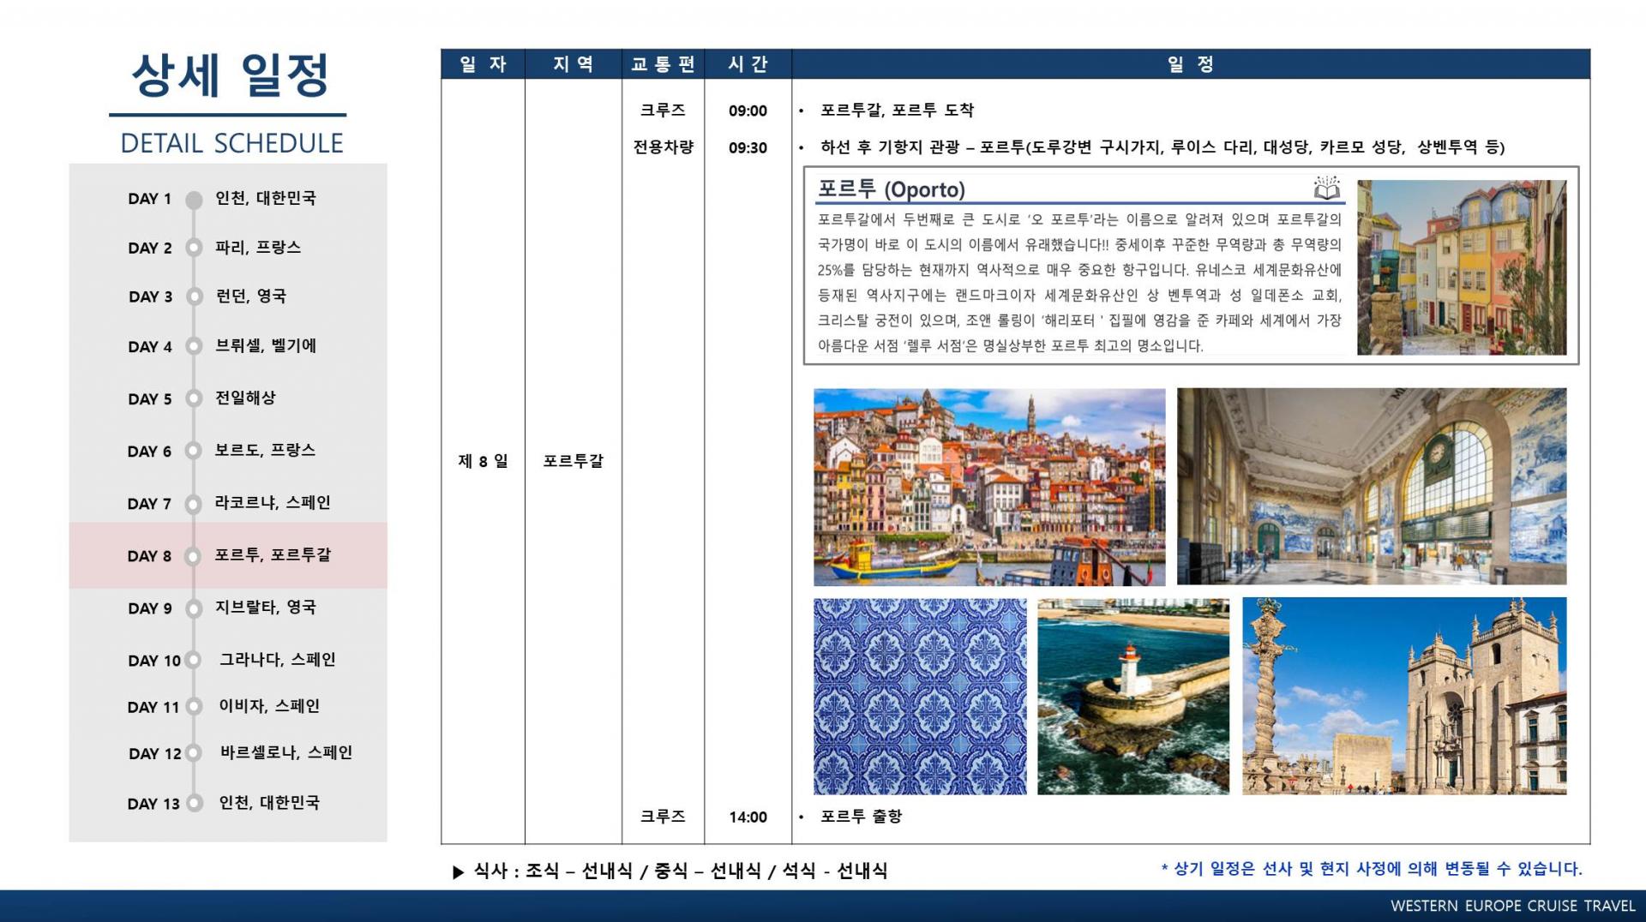Select the 크루즈 transport entry at 14:00
The image size is (1646, 922).
(663, 817)
